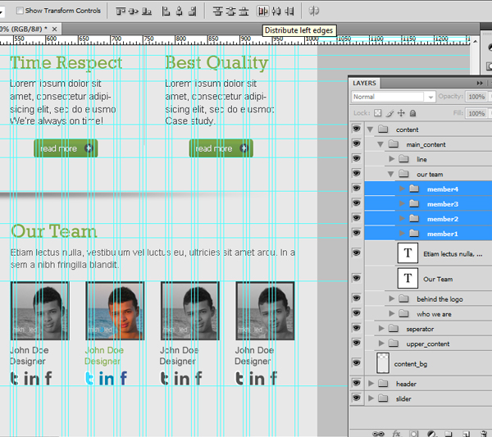
Task: Click the Lock all padlock icon
Action: 413,113
